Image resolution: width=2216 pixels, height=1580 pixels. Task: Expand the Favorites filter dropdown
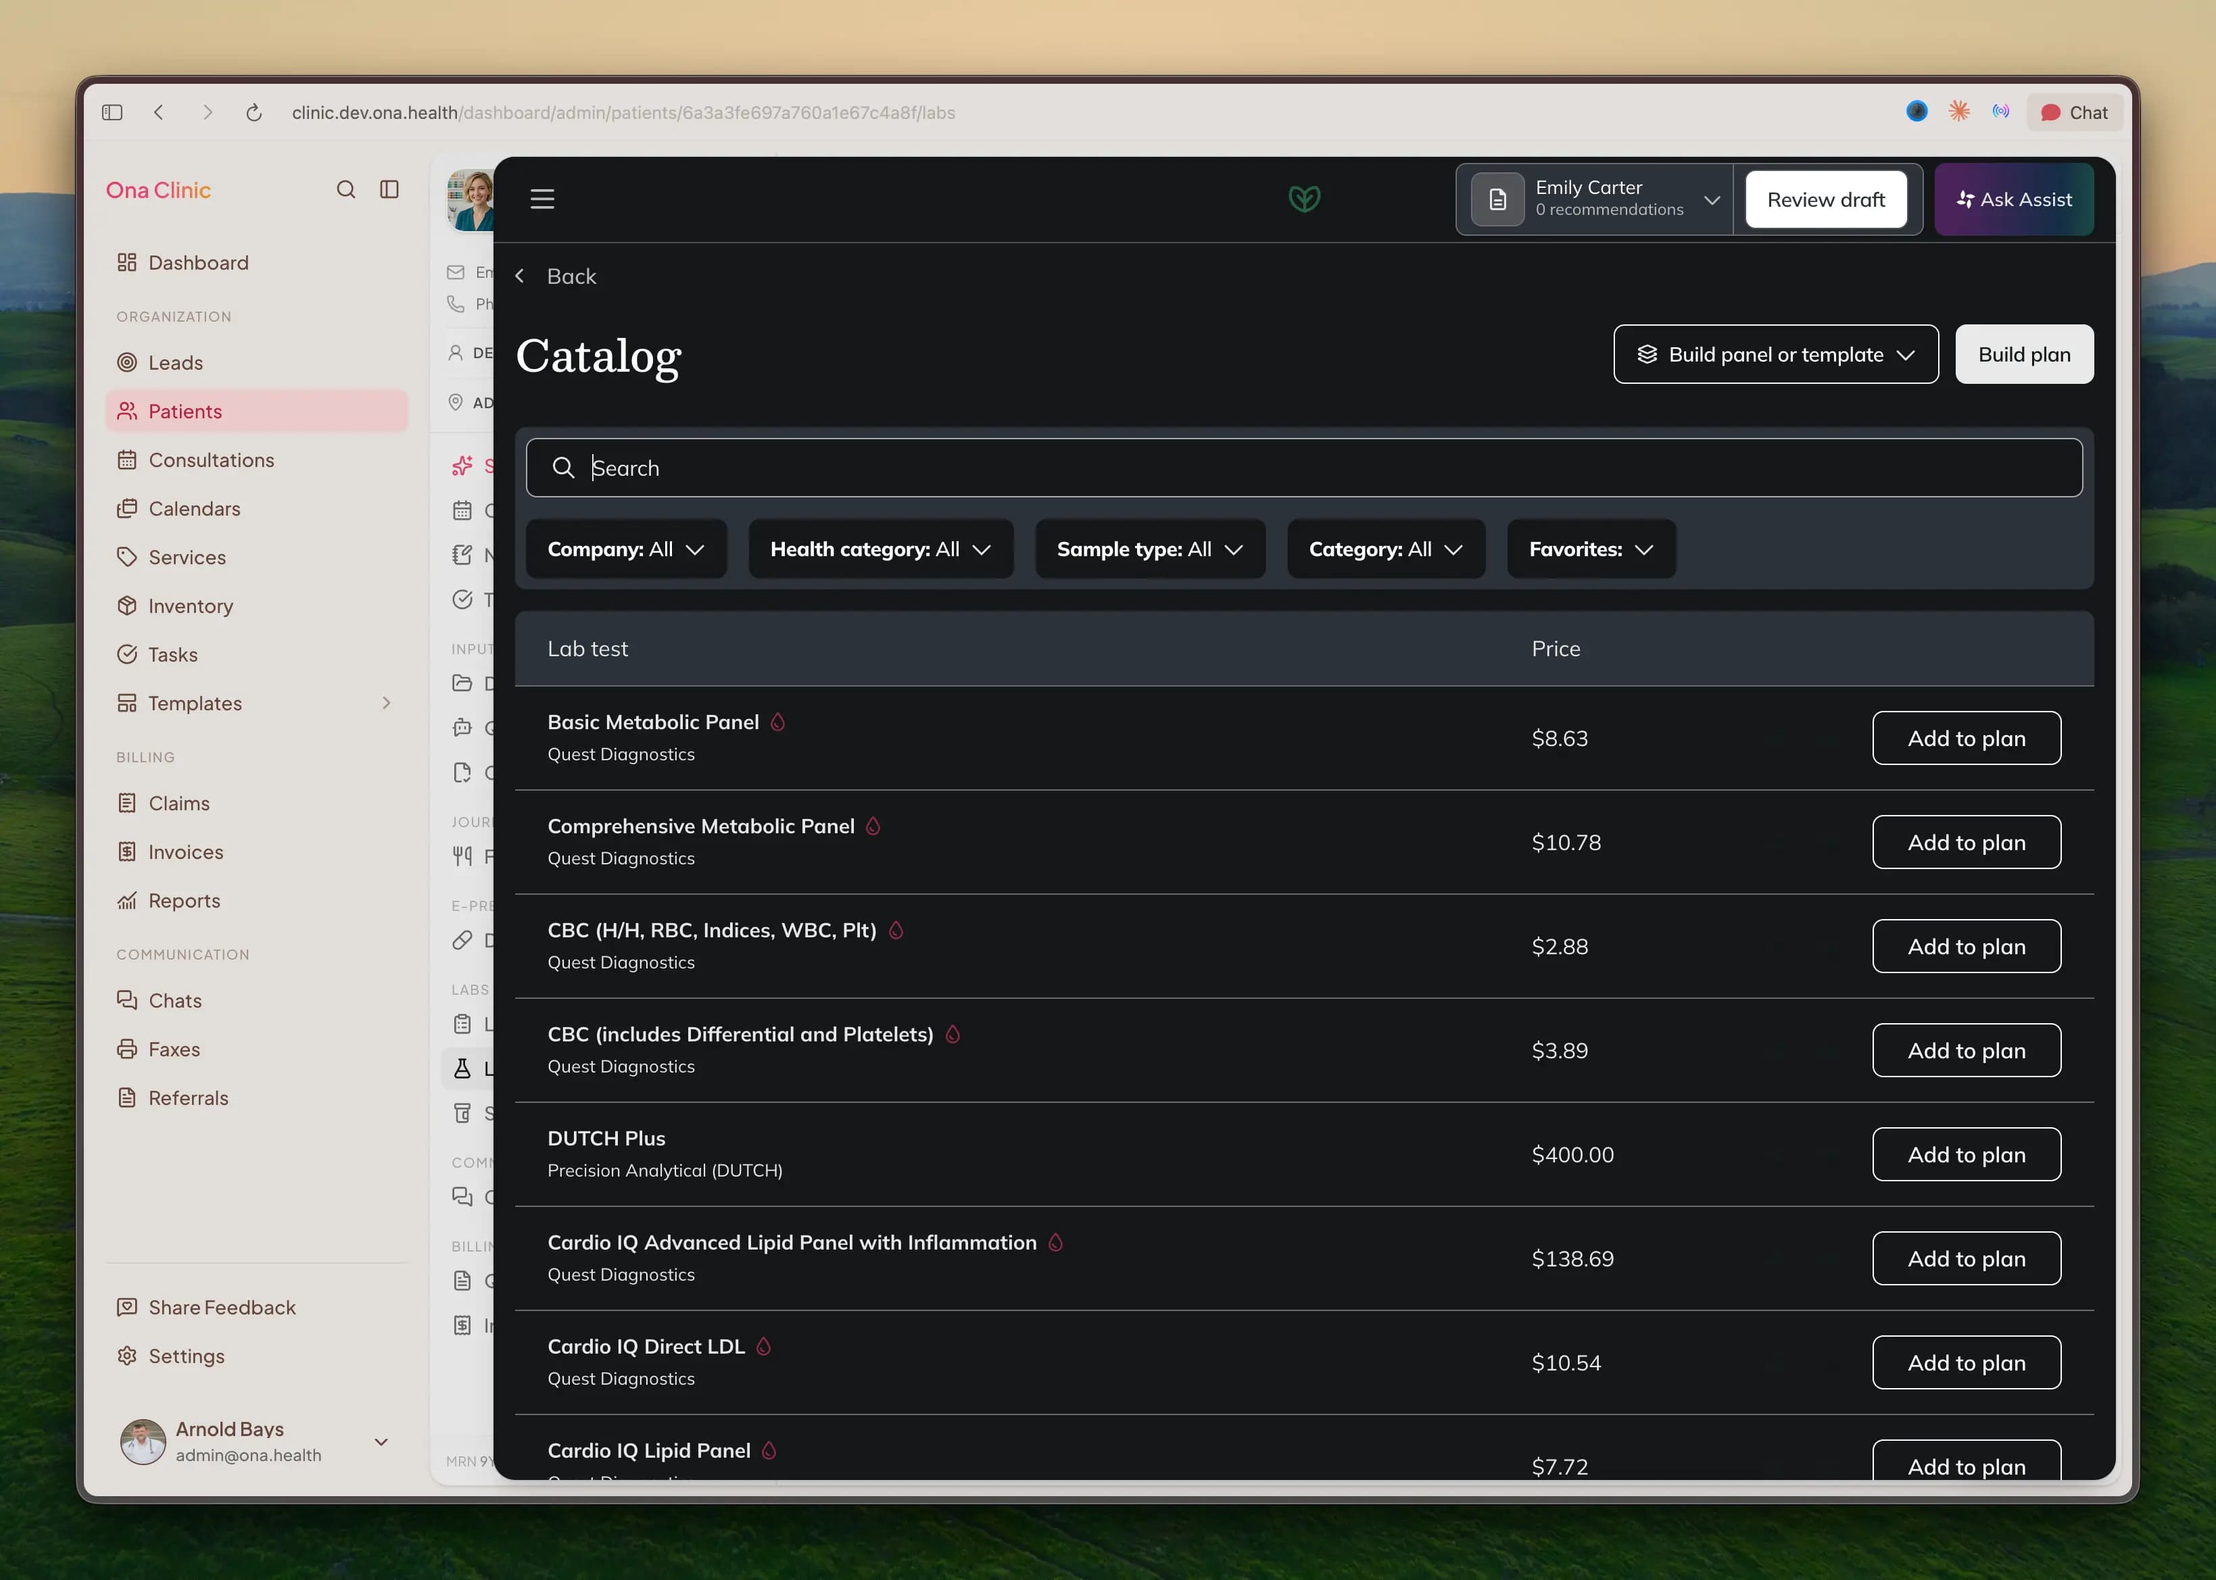coord(1591,549)
